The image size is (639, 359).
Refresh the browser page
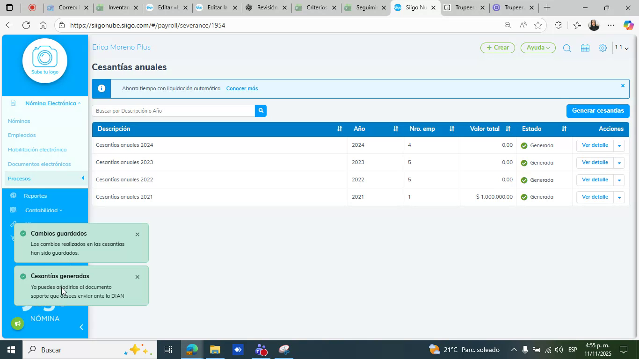[26, 25]
